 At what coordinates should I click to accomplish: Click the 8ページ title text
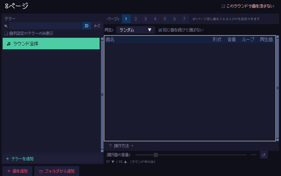tap(17, 6)
